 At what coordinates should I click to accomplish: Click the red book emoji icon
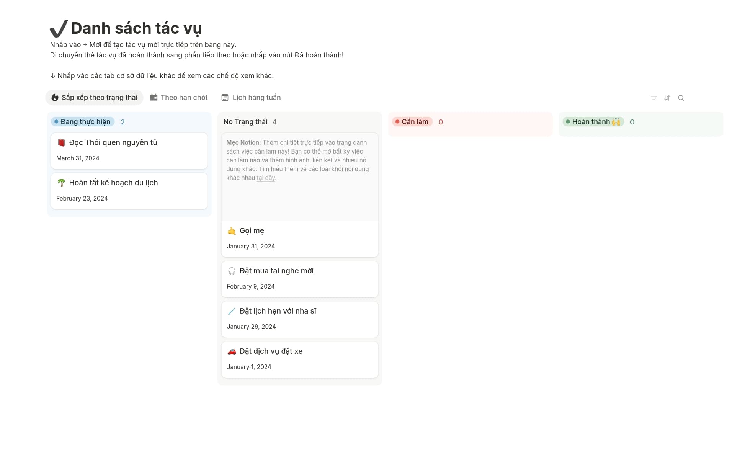point(61,143)
